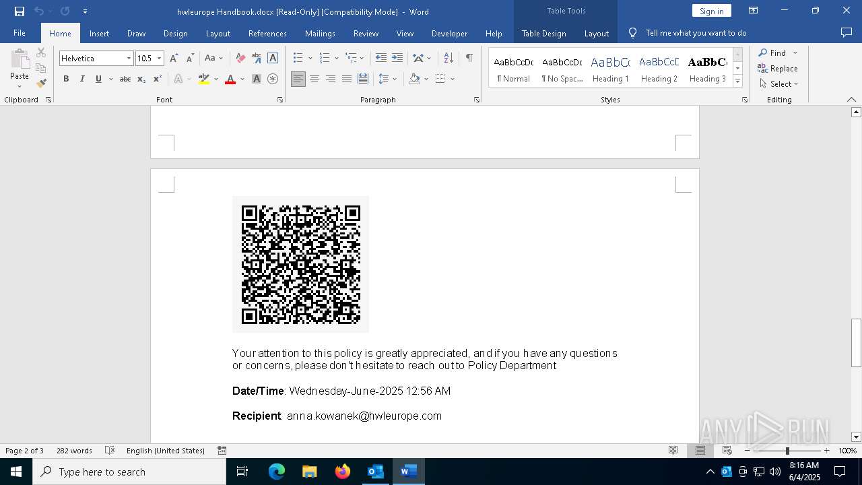Toggle italic formatting
862x485 pixels.
coord(82,79)
